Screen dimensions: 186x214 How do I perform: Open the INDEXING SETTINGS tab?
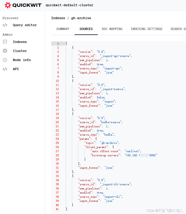click(146, 29)
